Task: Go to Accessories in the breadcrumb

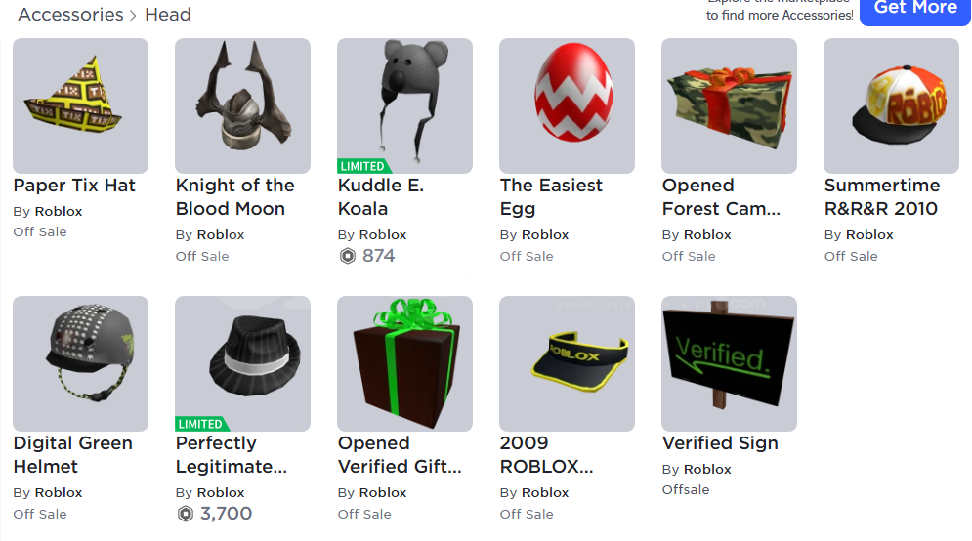Action: [x=70, y=15]
